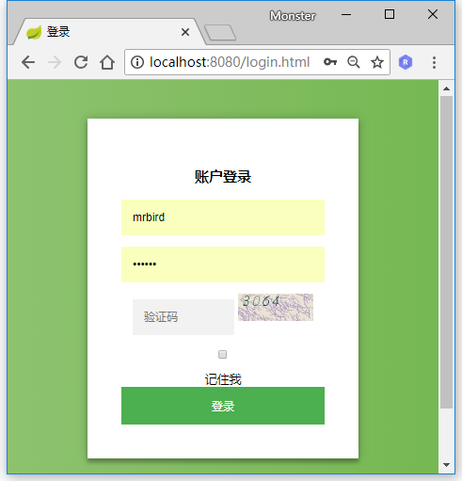
Task: Click the green 登录 login button
Action: click(x=223, y=406)
